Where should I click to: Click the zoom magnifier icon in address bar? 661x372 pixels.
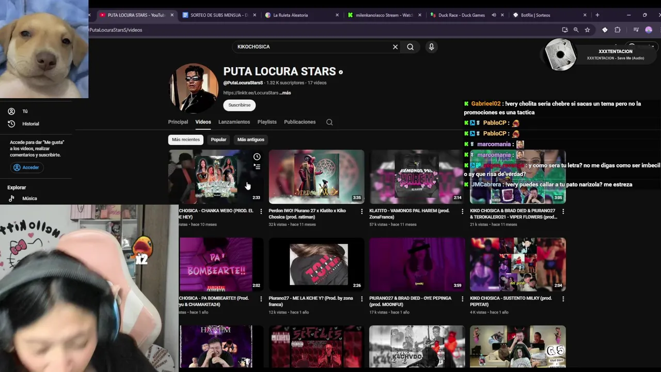click(x=576, y=30)
